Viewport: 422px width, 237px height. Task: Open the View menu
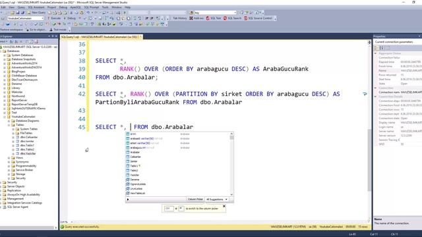click(x=12, y=7)
